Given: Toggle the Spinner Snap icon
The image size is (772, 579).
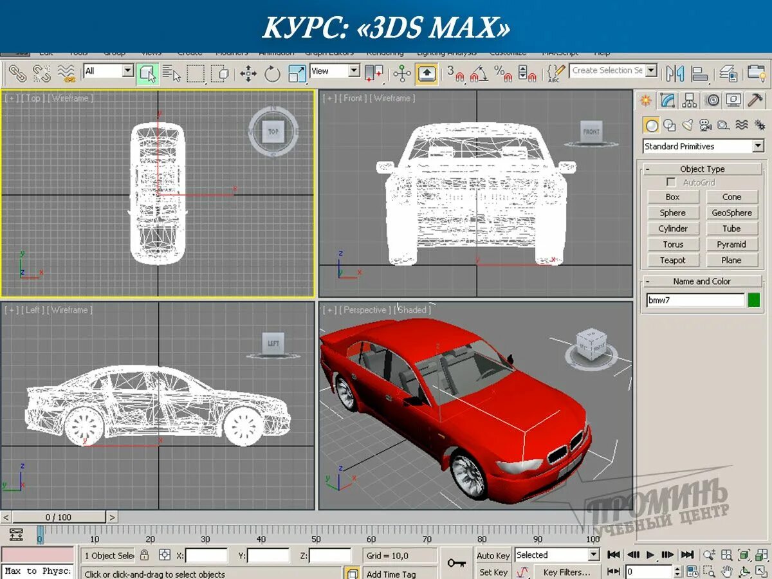Looking at the screenshot, I should click(527, 73).
